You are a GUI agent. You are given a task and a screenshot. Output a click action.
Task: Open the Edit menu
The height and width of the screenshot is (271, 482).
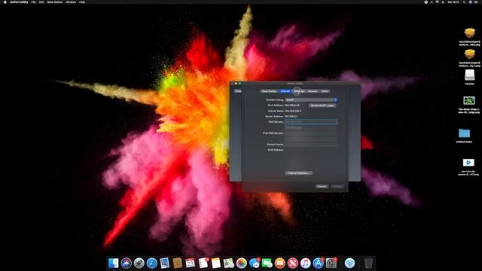click(41, 2)
